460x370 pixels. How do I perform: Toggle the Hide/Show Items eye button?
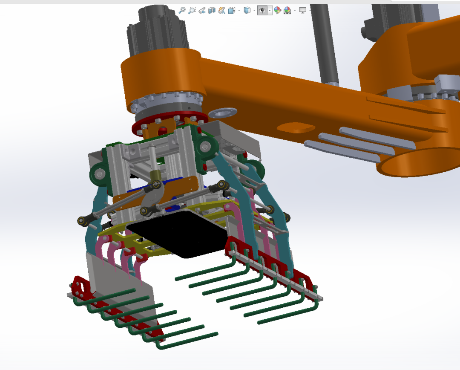(262, 11)
